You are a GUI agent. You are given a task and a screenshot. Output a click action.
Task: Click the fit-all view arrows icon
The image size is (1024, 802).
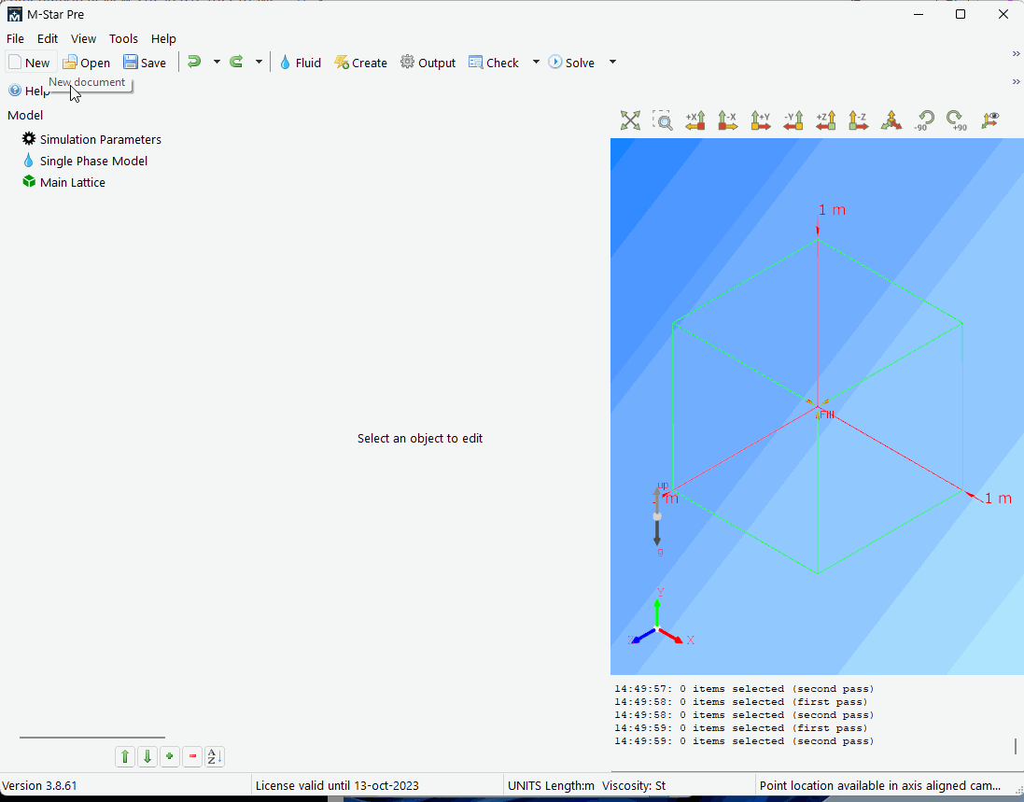(x=630, y=120)
